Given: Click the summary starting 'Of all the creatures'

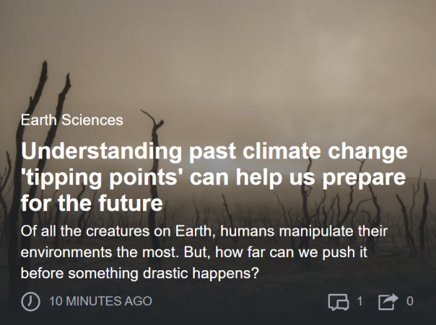Looking at the screenshot, I should [x=204, y=254].
